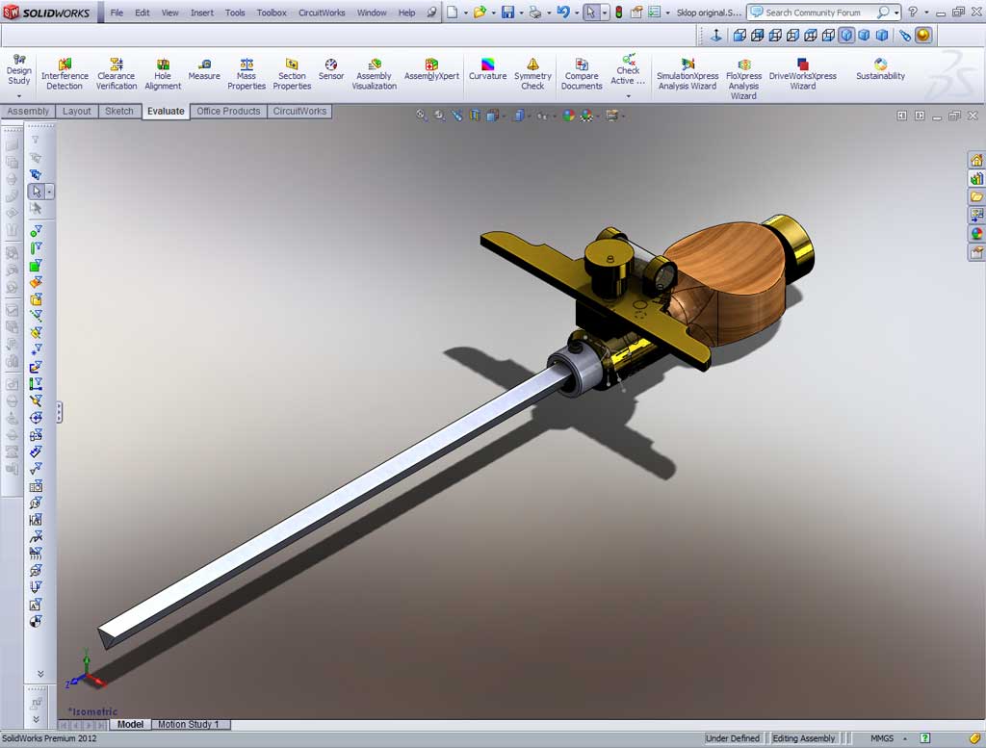The height and width of the screenshot is (748, 986).
Task: Open the Insert menu
Action: [x=202, y=13]
